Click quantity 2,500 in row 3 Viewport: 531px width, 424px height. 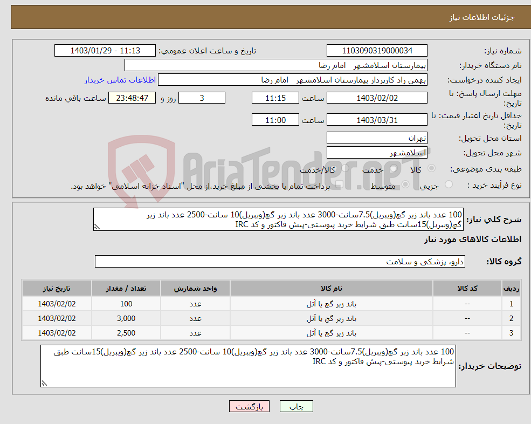126,333
